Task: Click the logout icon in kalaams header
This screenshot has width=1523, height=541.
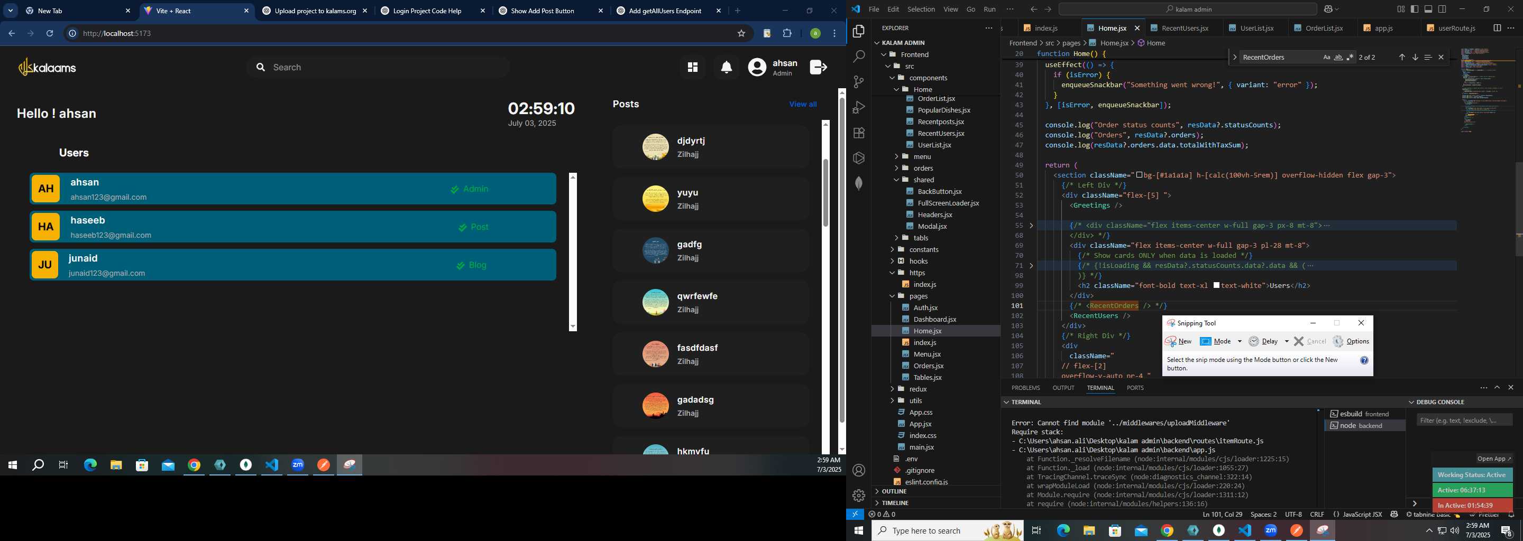Action: click(819, 67)
